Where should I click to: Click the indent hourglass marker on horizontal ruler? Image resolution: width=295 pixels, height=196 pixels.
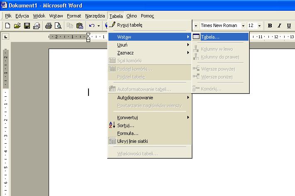(x=88, y=37)
